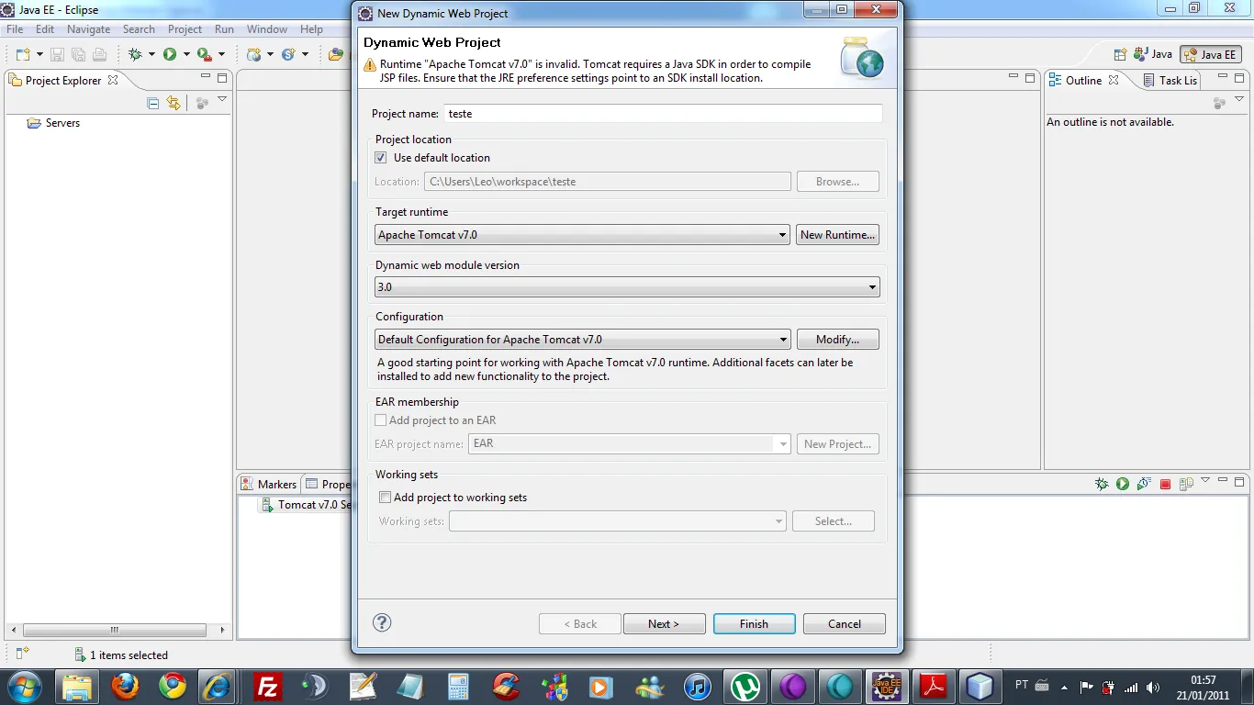Click the Finish button
This screenshot has width=1254, height=705.
[754, 624]
